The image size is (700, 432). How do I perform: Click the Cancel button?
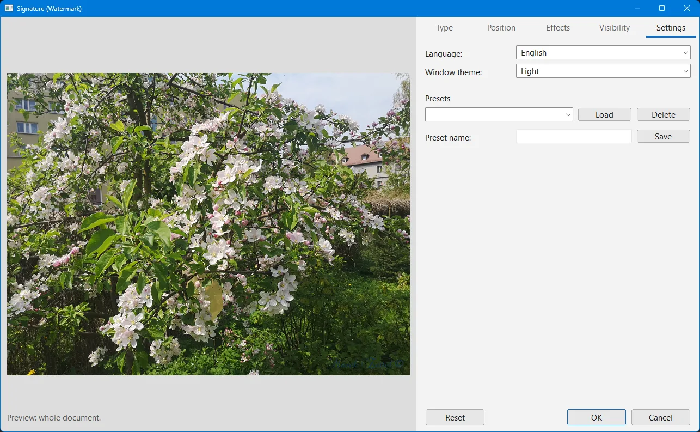pyautogui.click(x=661, y=418)
